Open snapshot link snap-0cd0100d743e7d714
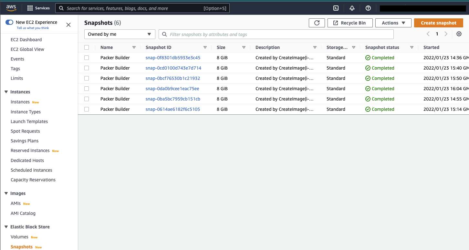The image size is (469, 250). (173, 68)
